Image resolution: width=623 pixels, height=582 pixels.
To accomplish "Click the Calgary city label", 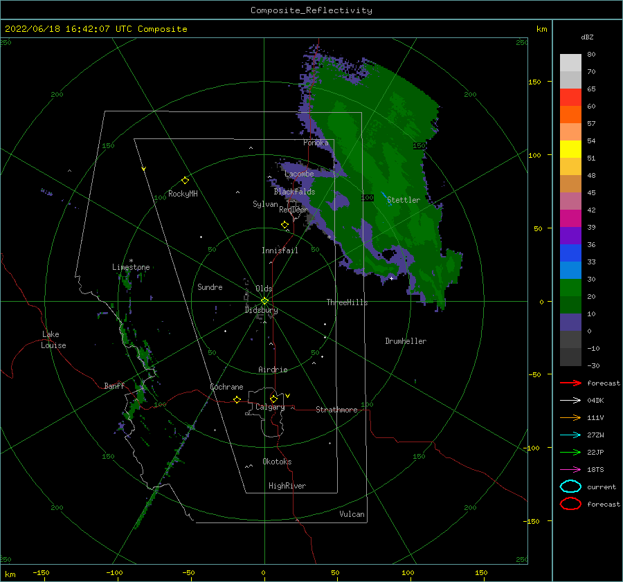I will pos(270,407).
